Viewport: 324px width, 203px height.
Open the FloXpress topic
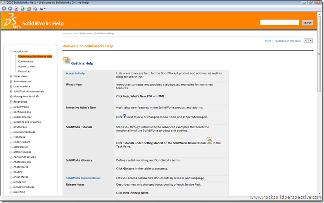tap(19, 137)
